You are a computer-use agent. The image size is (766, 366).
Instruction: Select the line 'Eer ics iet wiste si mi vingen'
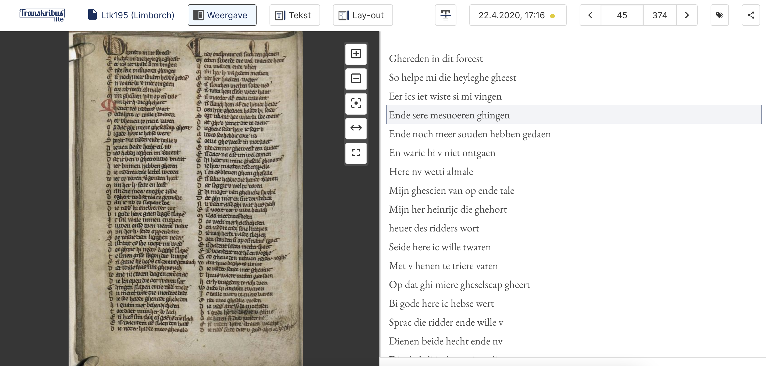click(x=445, y=96)
